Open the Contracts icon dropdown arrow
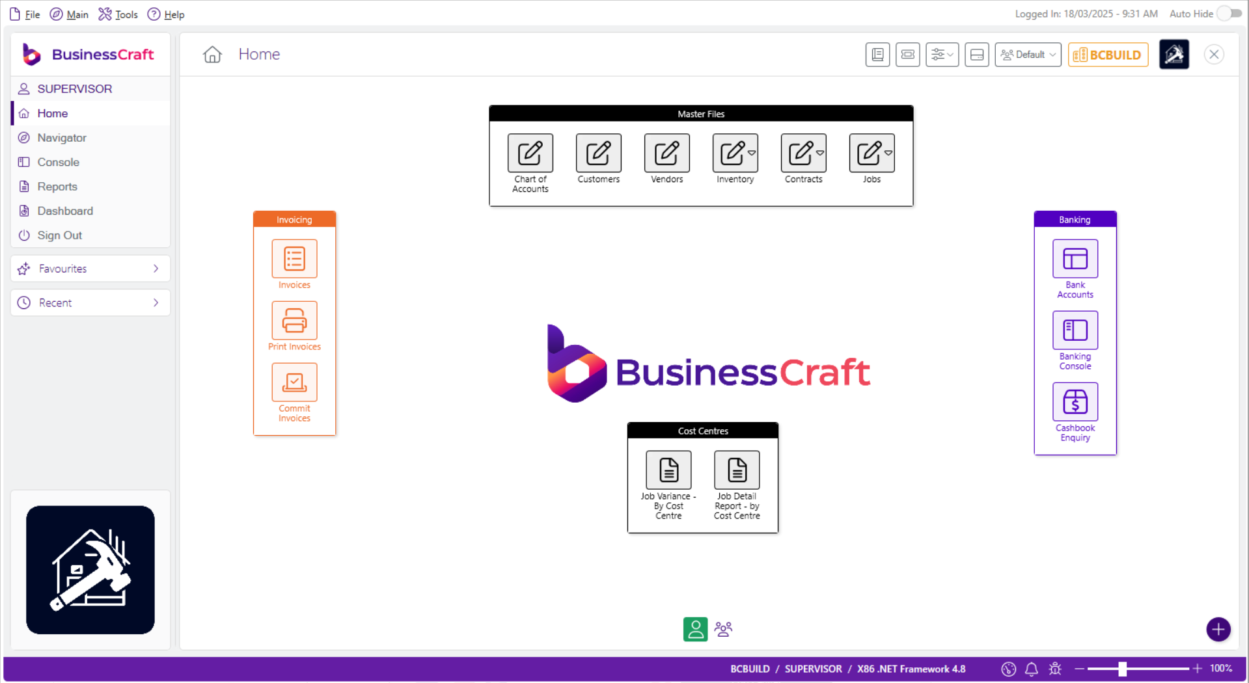The height and width of the screenshot is (683, 1249). [x=820, y=153]
